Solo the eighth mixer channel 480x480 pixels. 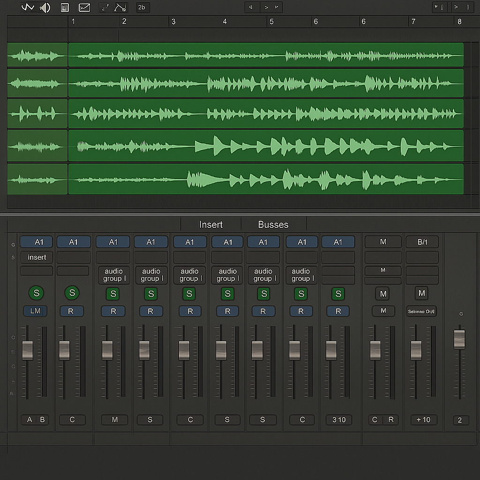coord(301,294)
